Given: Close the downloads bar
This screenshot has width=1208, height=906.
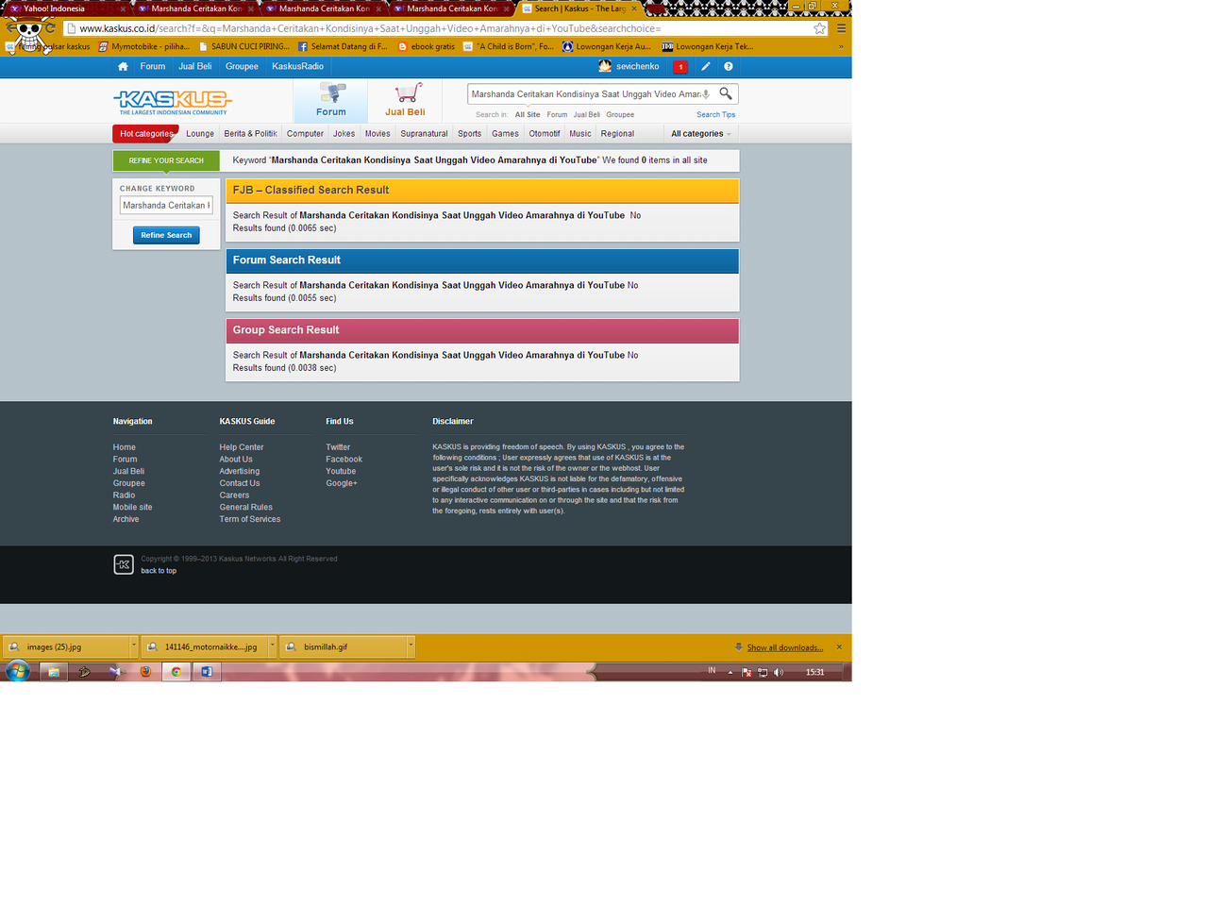Looking at the screenshot, I should click(839, 647).
